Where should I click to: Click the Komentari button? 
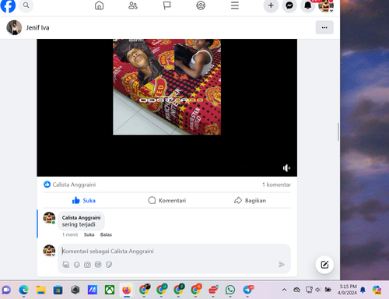click(167, 200)
